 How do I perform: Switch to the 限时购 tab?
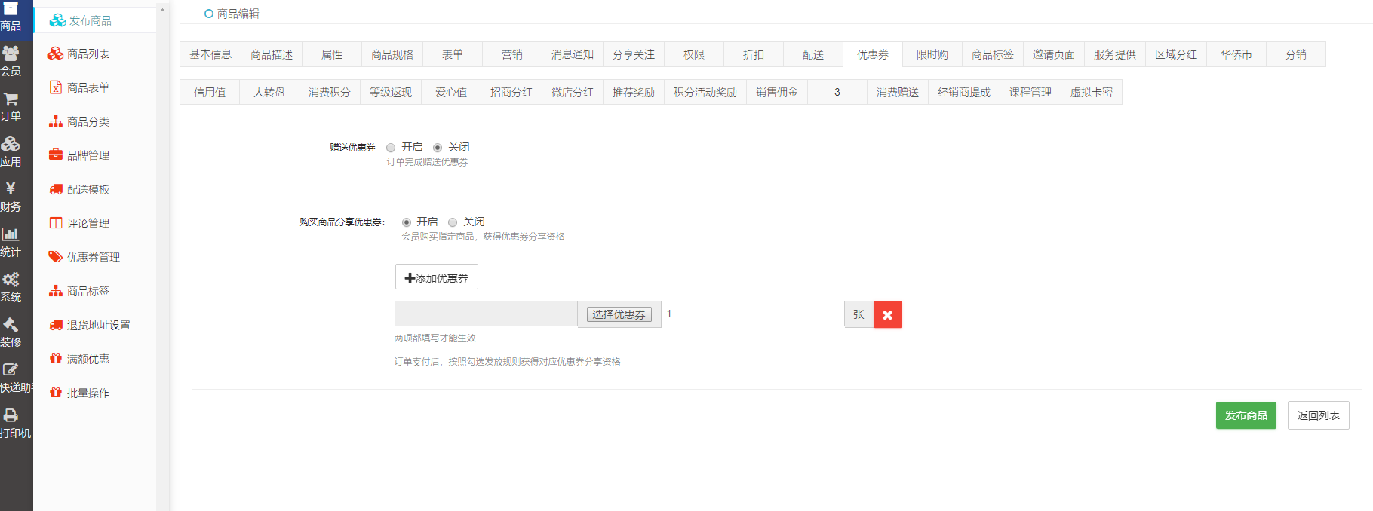(x=932, y=54)
